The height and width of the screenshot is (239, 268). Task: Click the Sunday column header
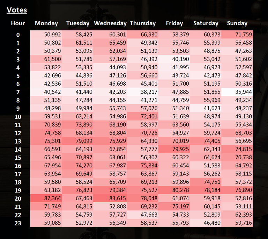pyautogui.click(x=237, y=23)
